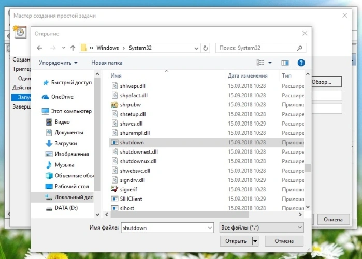Open the view options dropdown arrow
Viewport: 362px width, 259px height.
pos(270,63)
